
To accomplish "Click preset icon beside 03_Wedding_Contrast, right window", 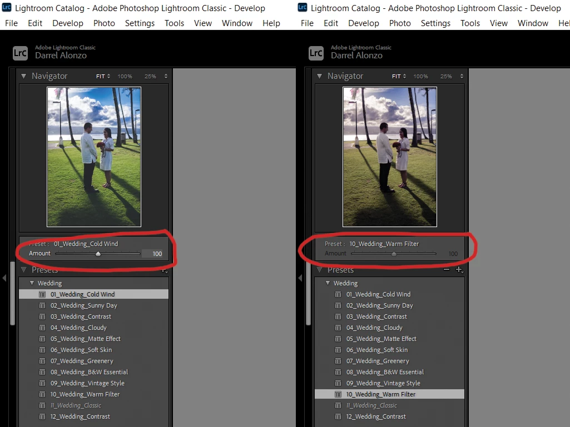I will click(x=338, y=317).
